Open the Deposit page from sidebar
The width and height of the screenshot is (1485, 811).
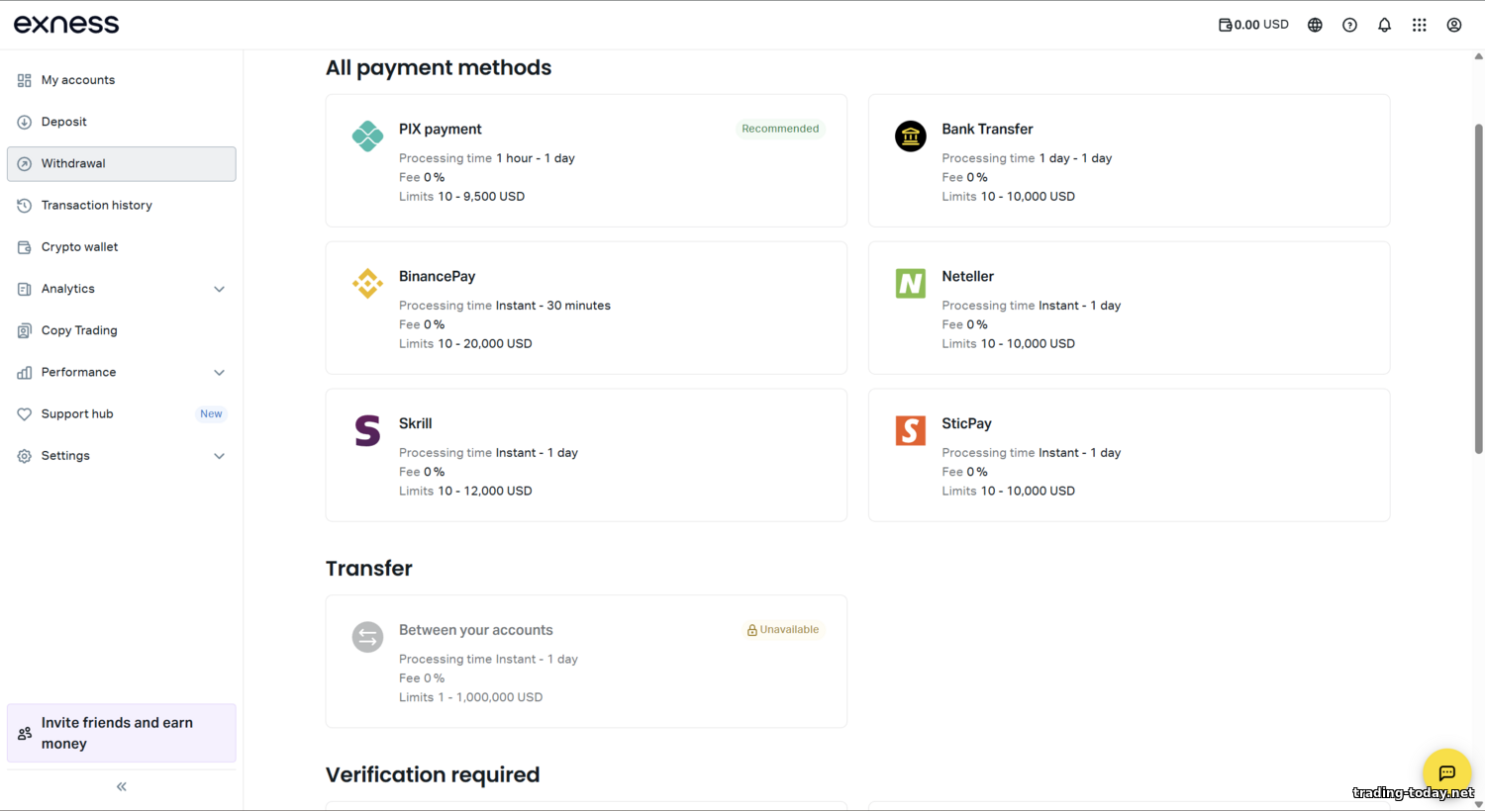[x=64, y=122]
